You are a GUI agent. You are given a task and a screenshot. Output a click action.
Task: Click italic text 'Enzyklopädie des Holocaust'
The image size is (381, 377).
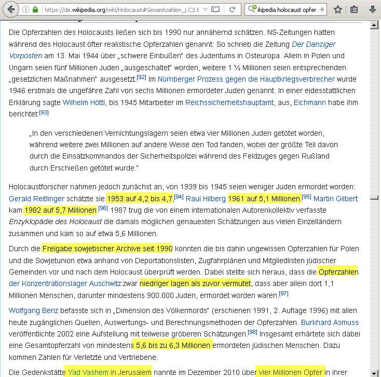point(55,222)
